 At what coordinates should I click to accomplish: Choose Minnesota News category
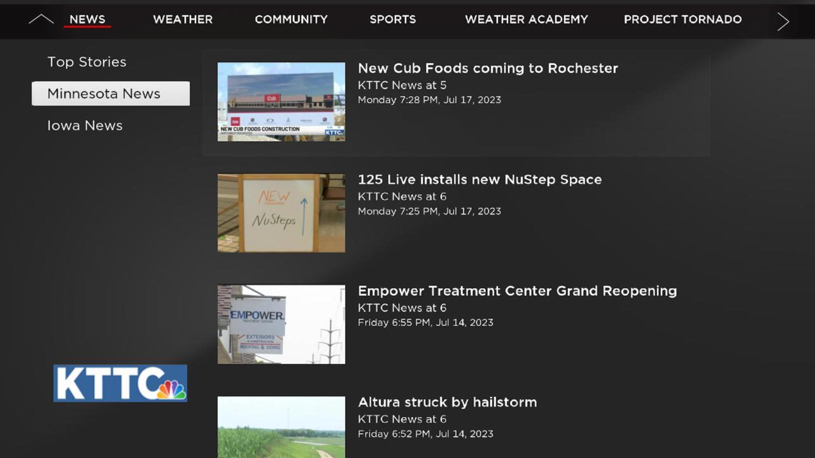pyautogui.click(x=111, y=94)
